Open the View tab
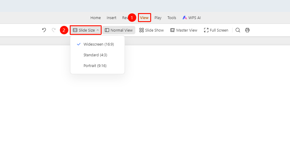This screenshot has width=290, height=162. coord(144,18)
